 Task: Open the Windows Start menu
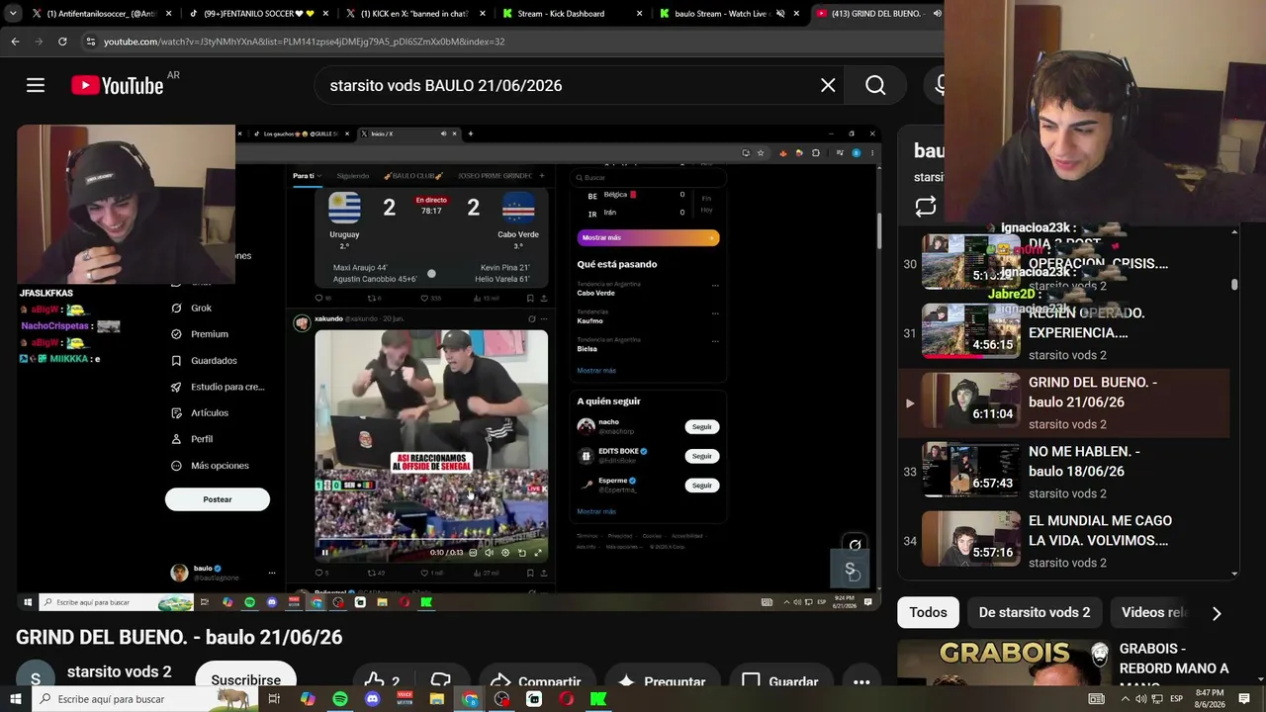(x=18, y=699)
